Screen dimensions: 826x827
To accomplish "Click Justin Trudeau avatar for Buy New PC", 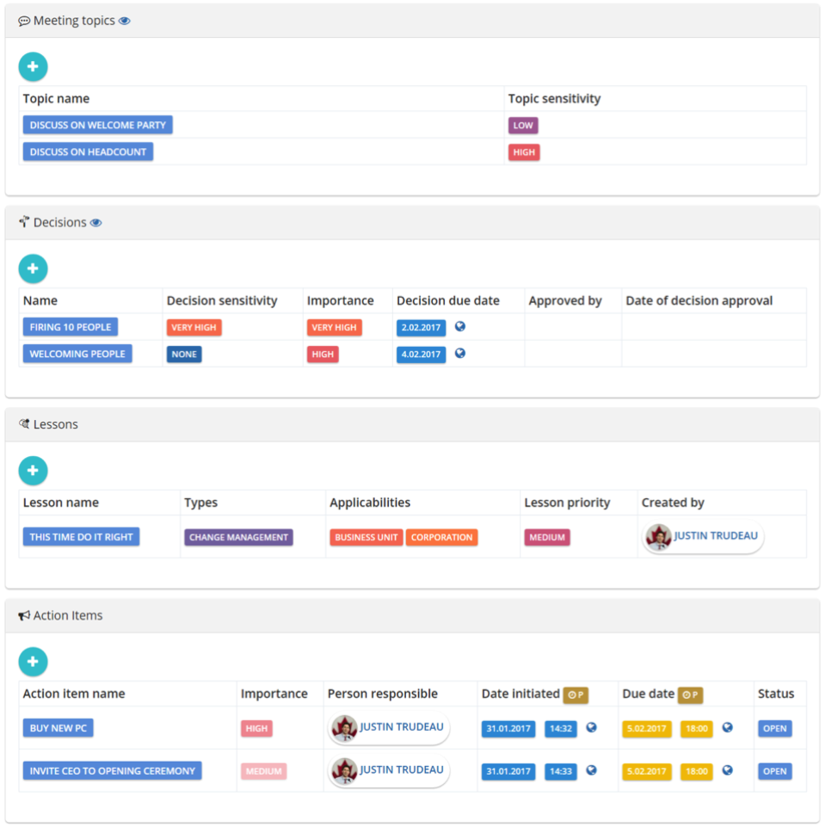I will (x=344, y=728).
